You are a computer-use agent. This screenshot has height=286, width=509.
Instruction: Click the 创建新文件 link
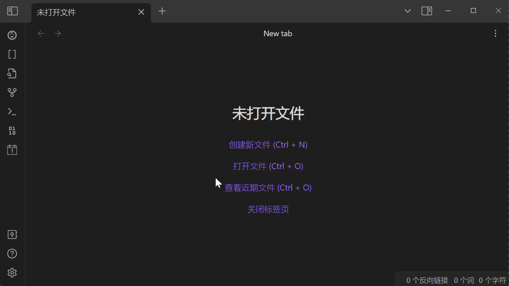point(268,144)
